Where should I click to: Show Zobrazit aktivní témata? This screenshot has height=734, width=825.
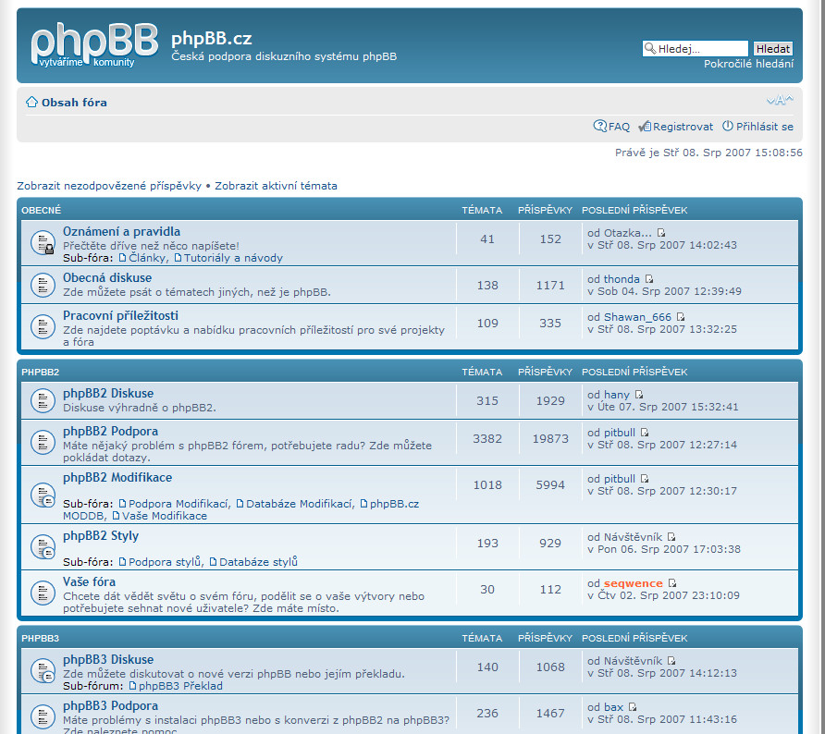[276, 186]
